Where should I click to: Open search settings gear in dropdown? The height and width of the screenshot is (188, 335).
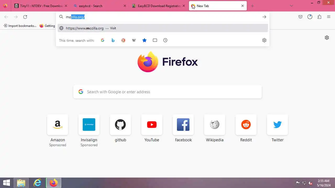(264, 40)
